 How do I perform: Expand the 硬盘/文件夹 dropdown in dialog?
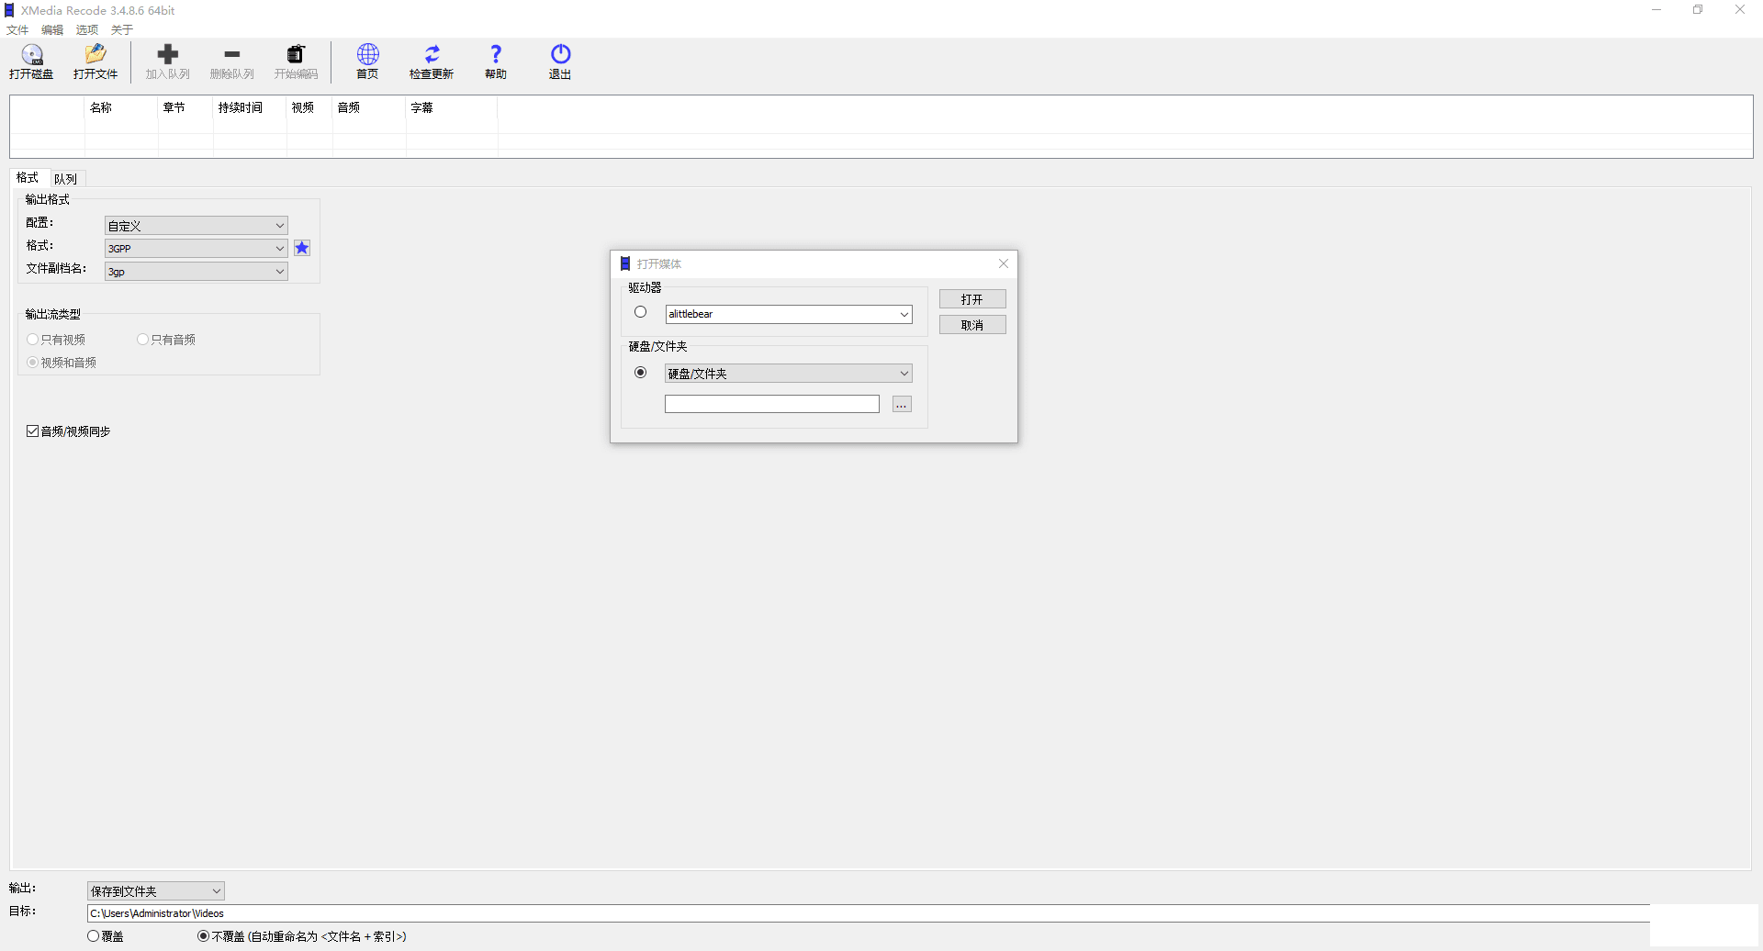click(789, 374)
